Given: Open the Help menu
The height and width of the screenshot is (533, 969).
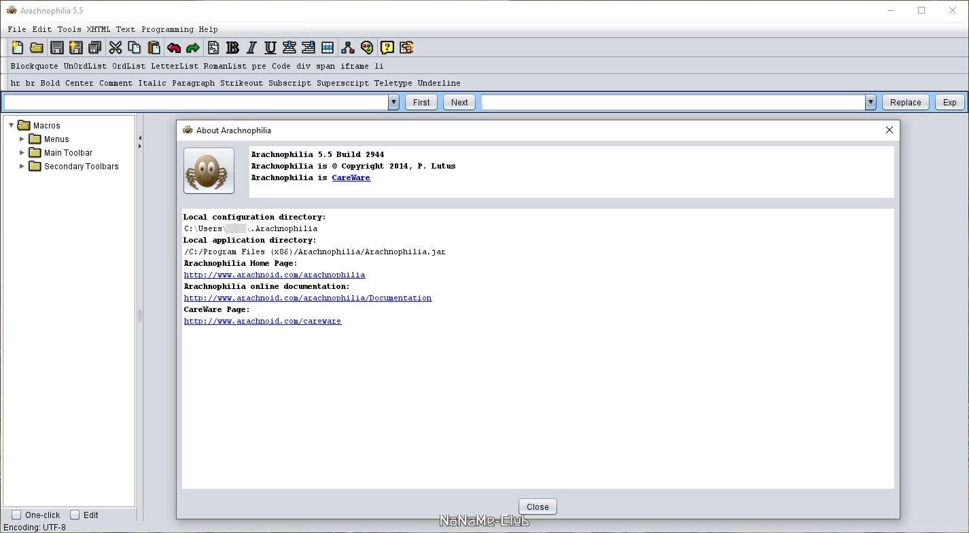Looking at the screenshot, I should [x=208, y=29].
